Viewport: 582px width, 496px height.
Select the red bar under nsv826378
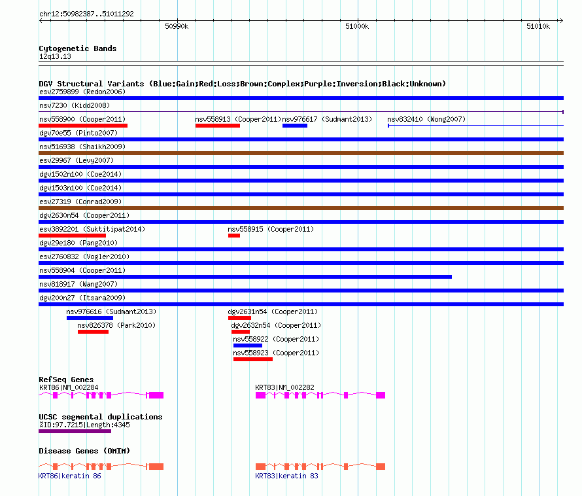(93, 332)
